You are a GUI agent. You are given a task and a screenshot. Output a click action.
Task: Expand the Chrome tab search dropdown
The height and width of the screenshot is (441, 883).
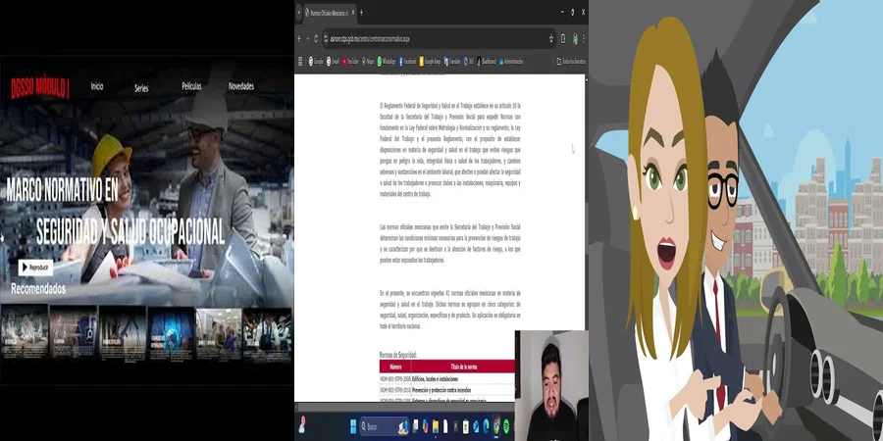click(x=298, y=13)
